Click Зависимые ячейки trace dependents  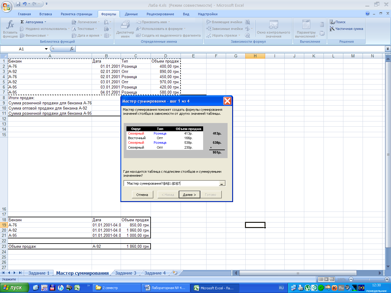pyautogui.click(x=224, y=29)
